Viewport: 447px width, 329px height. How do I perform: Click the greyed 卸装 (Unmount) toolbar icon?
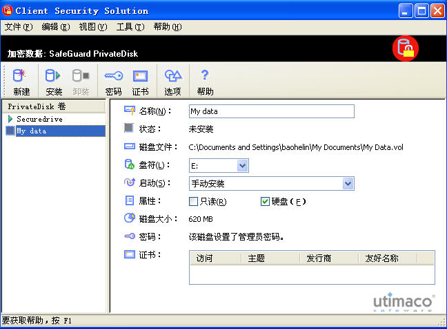81,75
